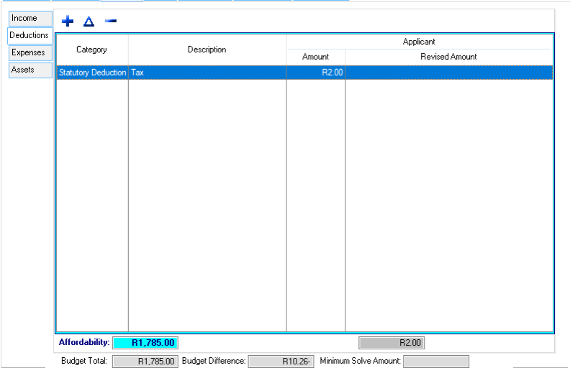Click the blue plus icon to add deduction
The height and width of the screenshot is (368, 570).
pos(68,22)
